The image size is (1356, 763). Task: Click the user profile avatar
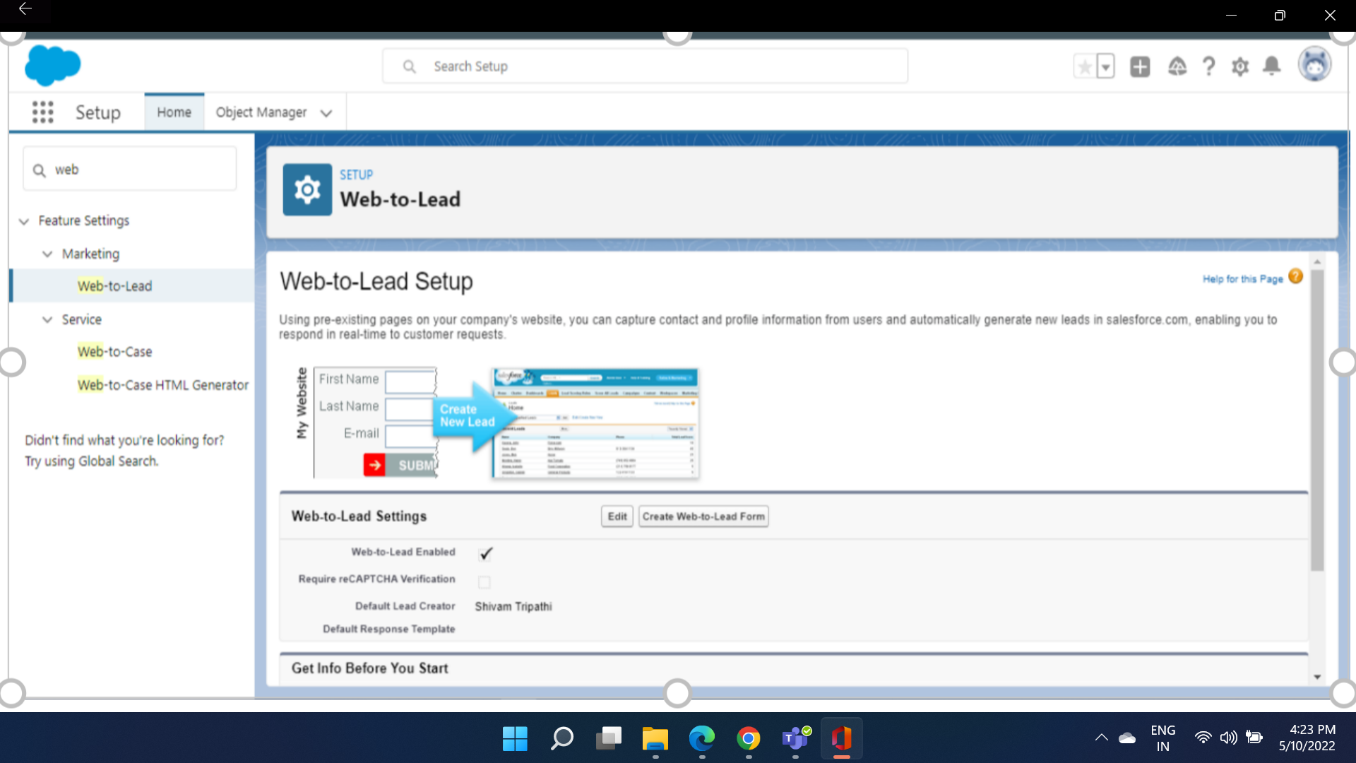pyautogui.click(x=1314, y=65)
